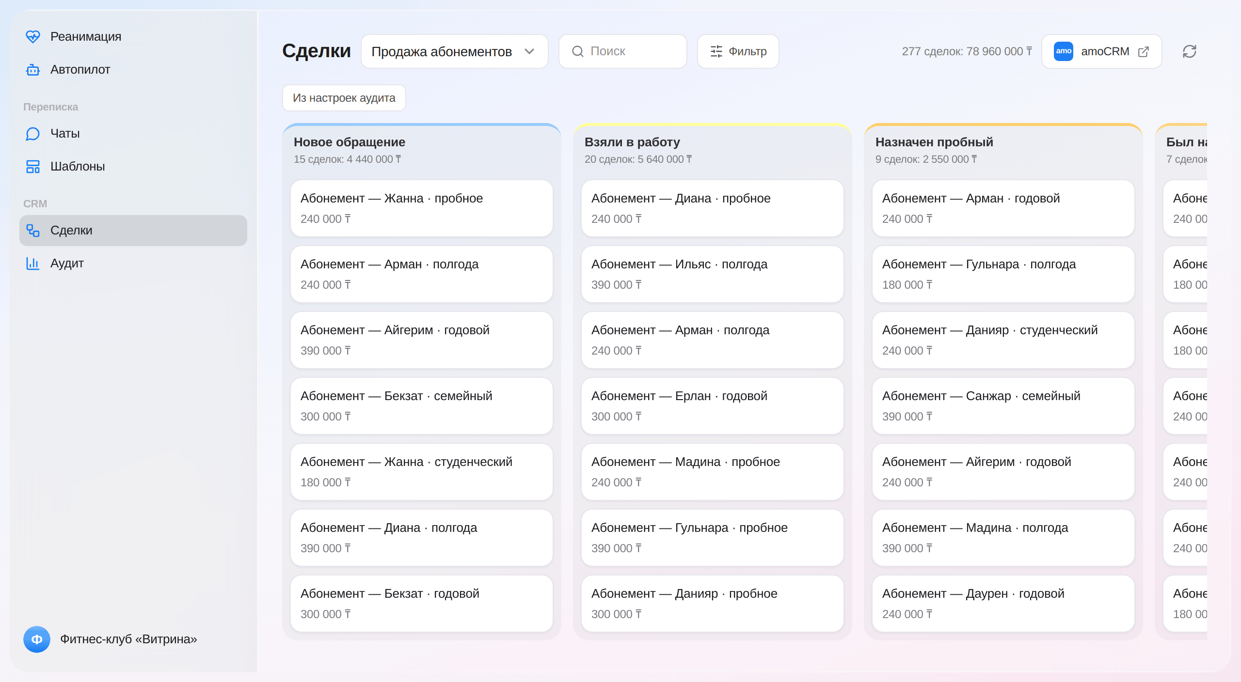Viewport: 1241px width, 682px height.
Task: Open deal Арман · годовой
Action: pos(1003,208)
